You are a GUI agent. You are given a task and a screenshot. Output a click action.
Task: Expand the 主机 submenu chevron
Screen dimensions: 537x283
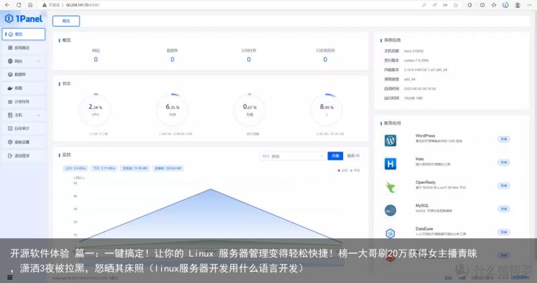click(38, 115)
